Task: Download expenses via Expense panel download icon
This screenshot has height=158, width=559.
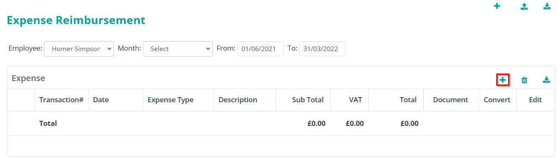Action: coord(547,80)
